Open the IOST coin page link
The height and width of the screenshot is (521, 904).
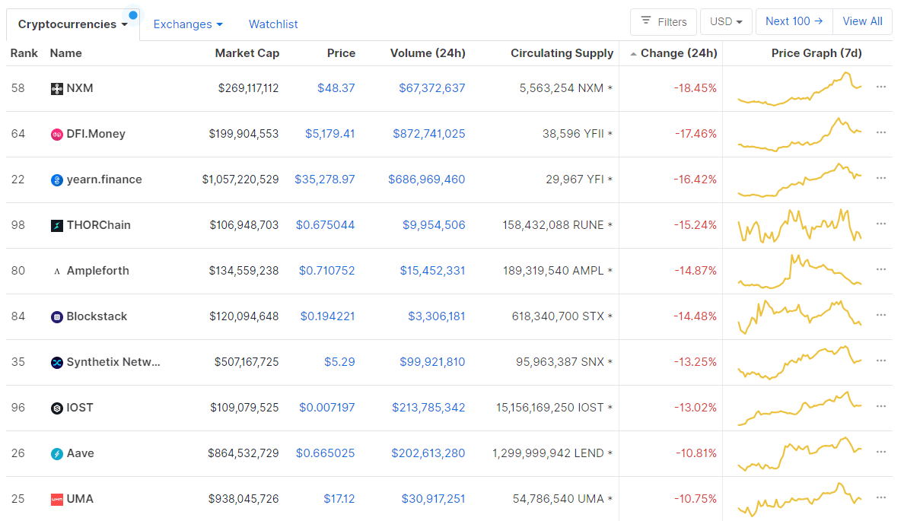80,408
